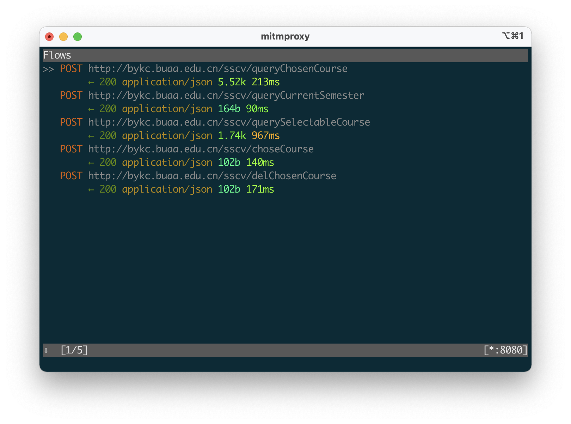Click the [*:8080] listening port indicator
The height and width of the screenshot is (424, 571).
[505, 350]
